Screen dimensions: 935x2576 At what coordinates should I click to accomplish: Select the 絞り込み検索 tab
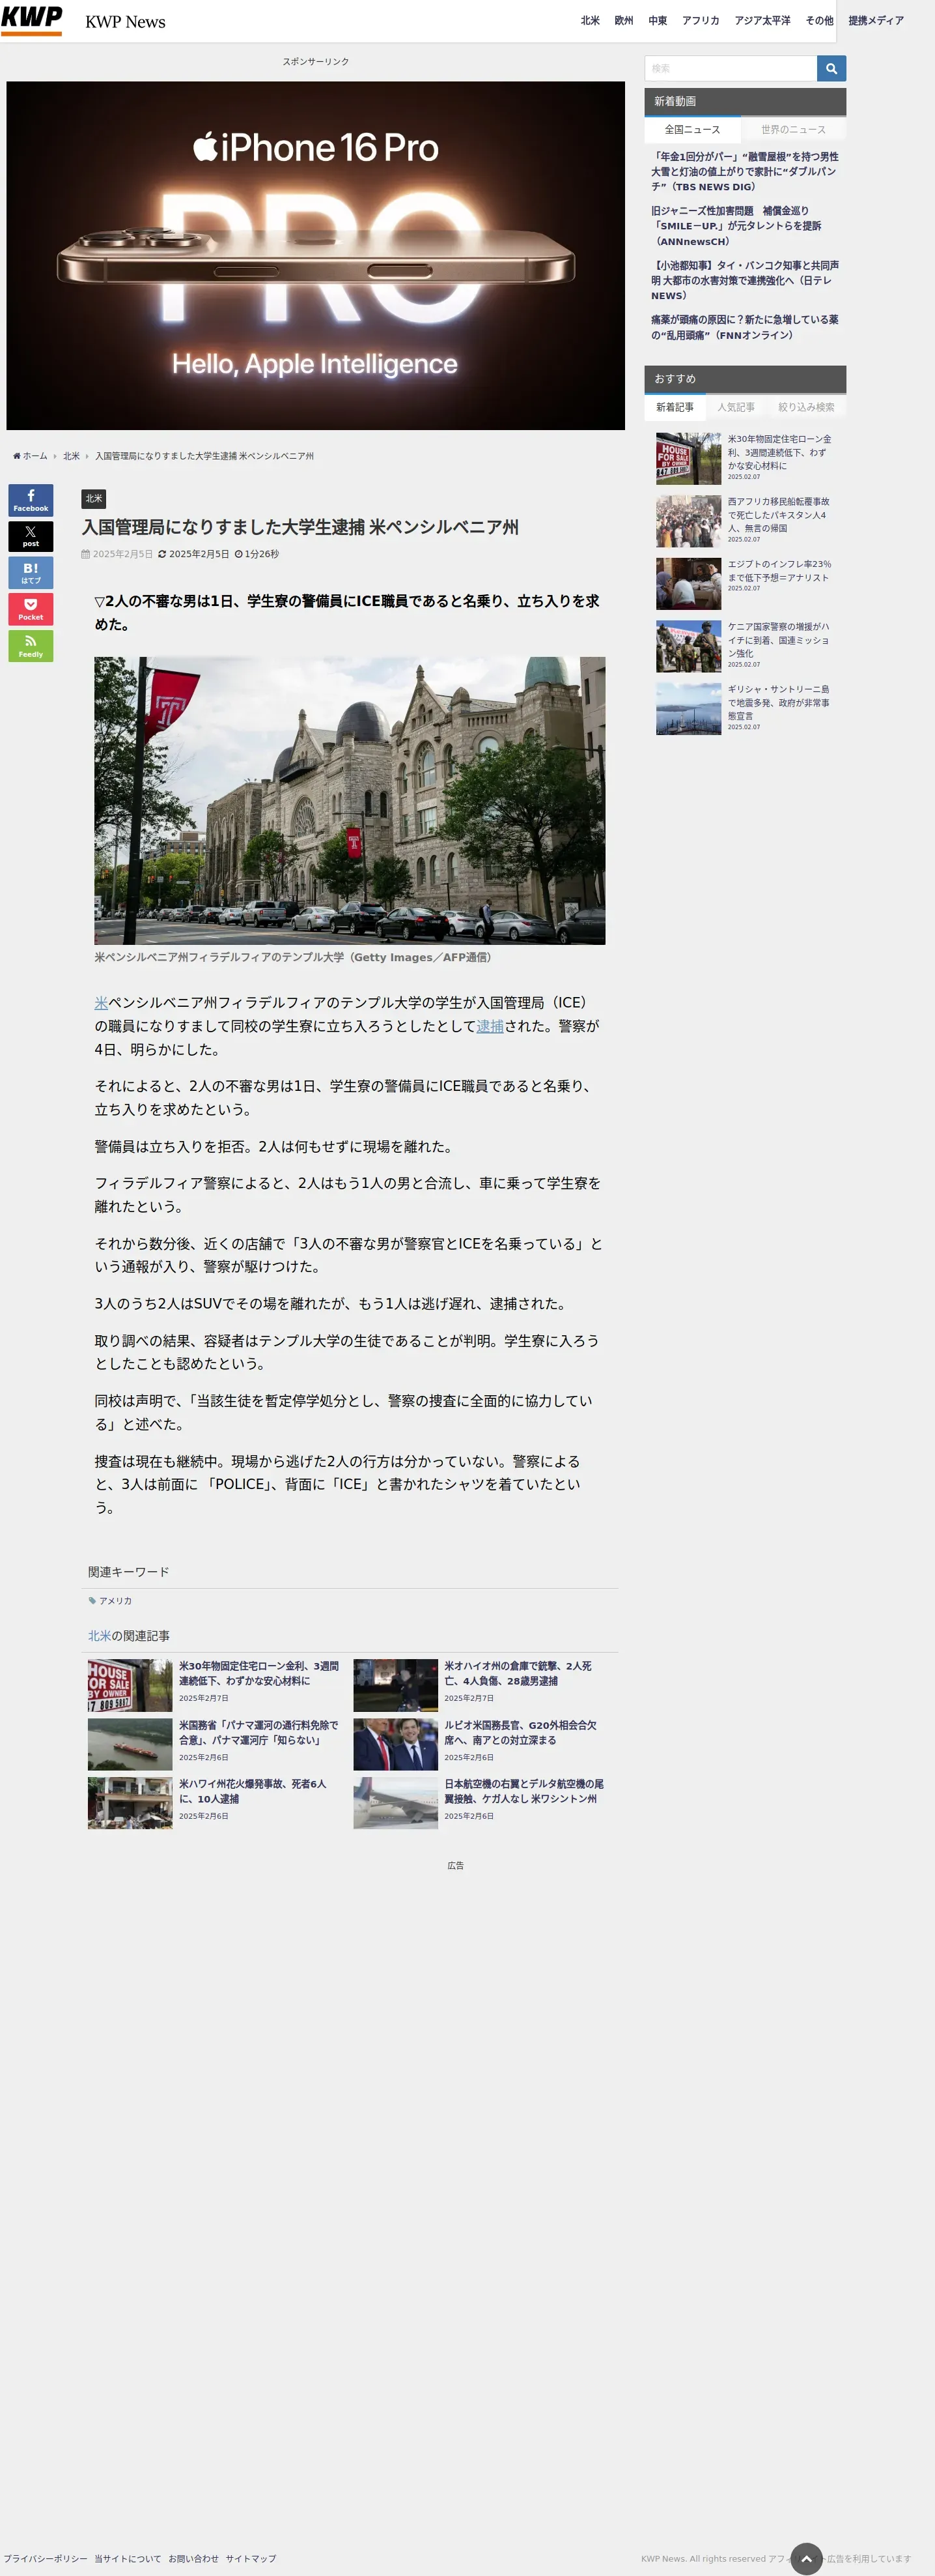pos(806,407)
